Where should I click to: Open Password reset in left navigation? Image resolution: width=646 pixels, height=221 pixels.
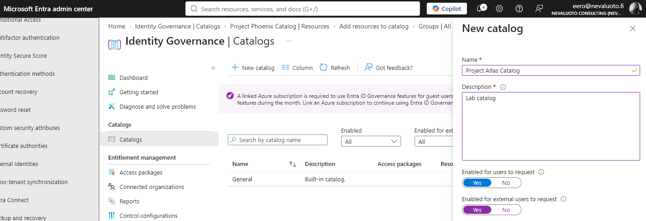click(x=15, y=110)
